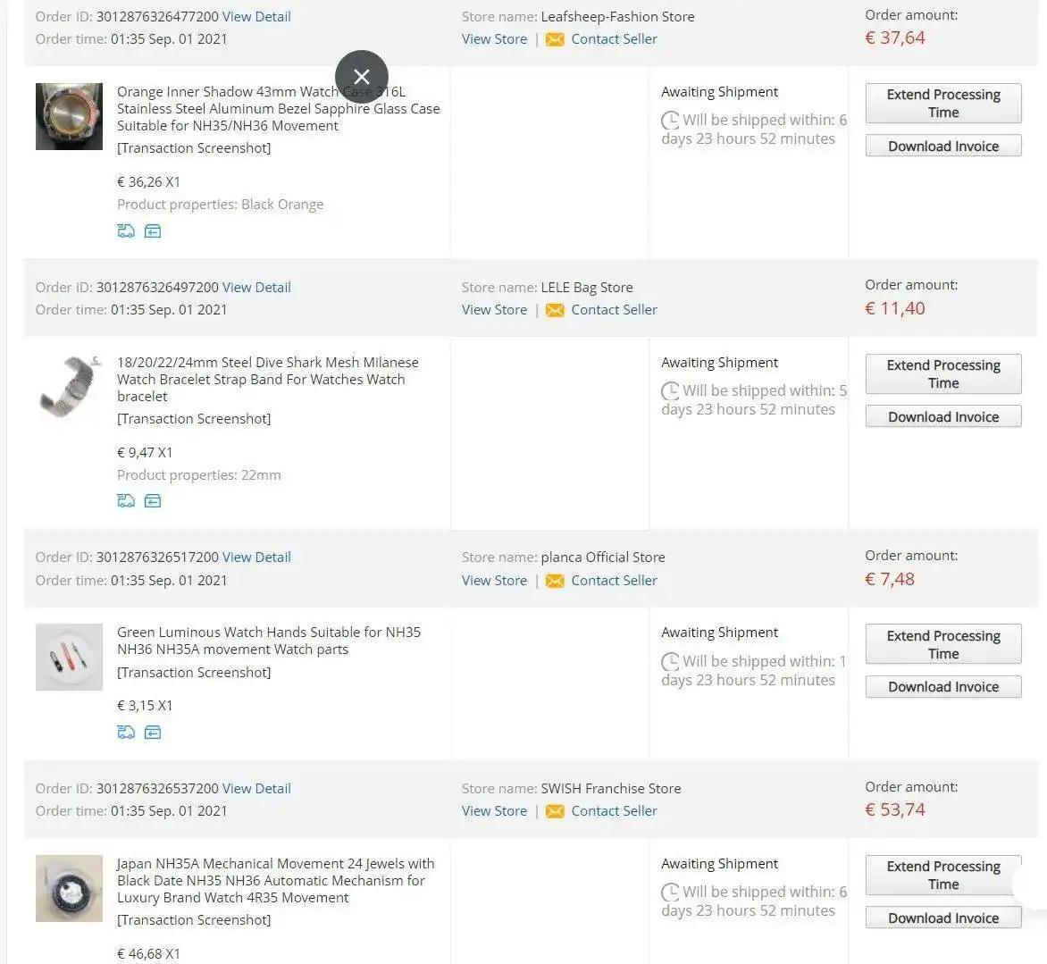
Task: Contact Seller of planca Official Store
Action: [614, 580]
